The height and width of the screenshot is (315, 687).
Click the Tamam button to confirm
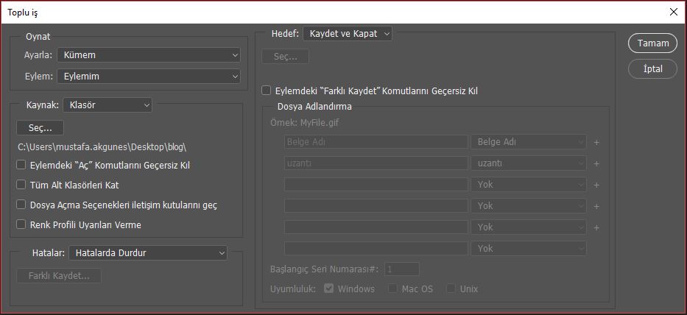point(652,43)
